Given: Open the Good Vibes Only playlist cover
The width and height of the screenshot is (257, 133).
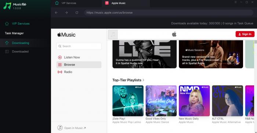Looking at the screenshot, I should (161, 101).
